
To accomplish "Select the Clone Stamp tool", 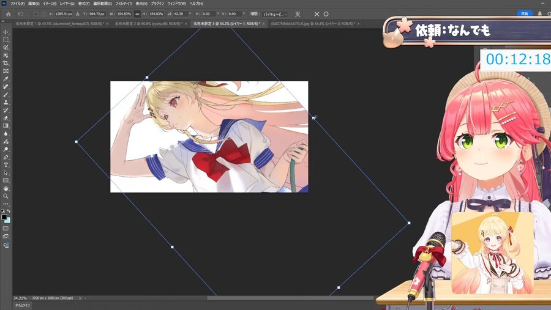I will pyautogui.click(x=6, y=102).
